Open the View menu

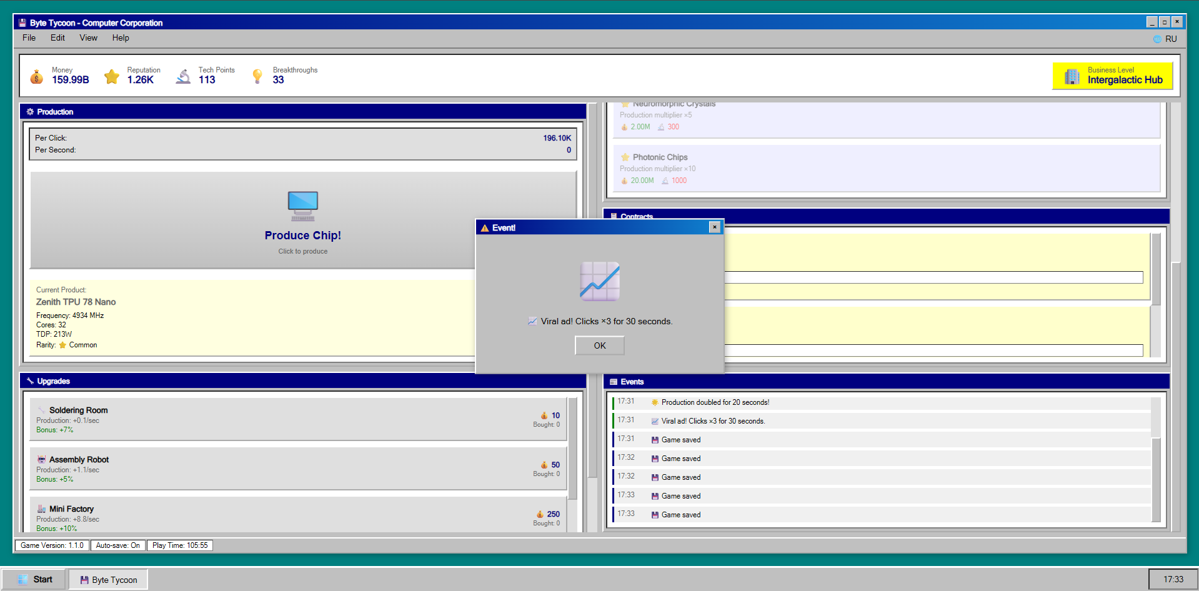pyautogui.click(x=87, y=37)
